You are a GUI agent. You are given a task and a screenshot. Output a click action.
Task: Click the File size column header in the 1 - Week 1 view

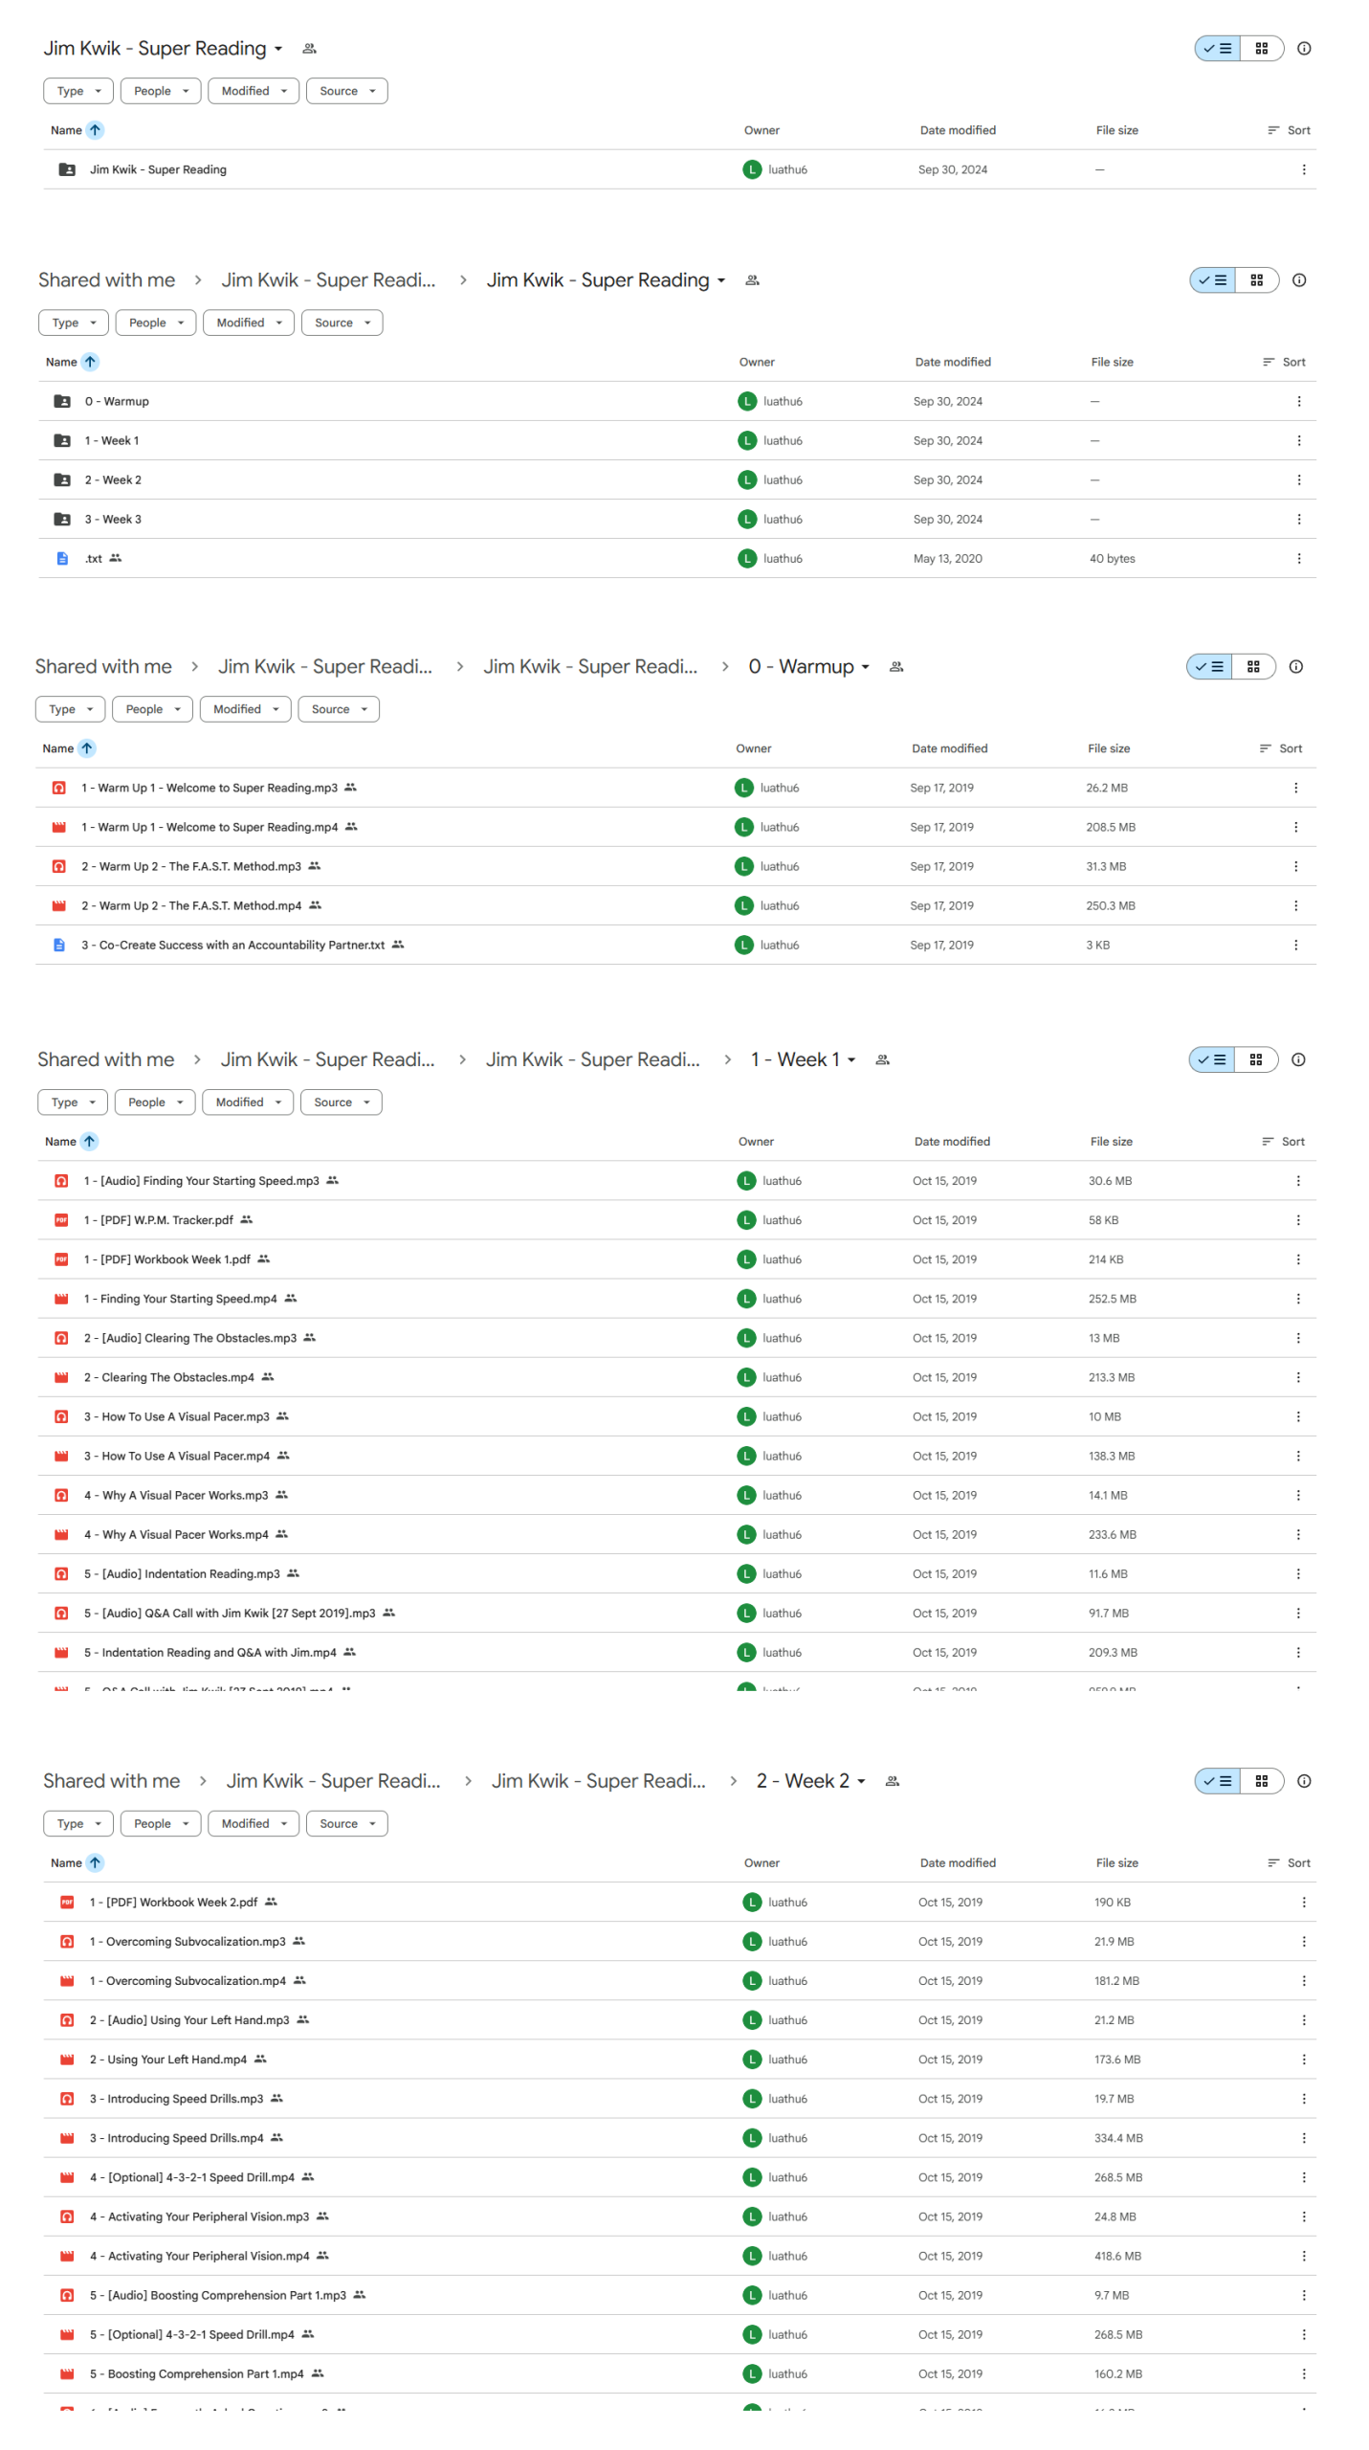[x=1111, y=1141]
